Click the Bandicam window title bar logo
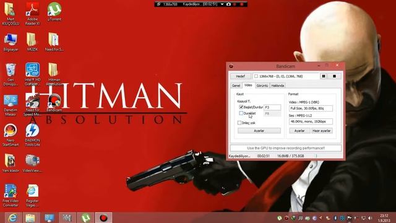This screenshot has width=396, height=223. [x=231, y=66]
